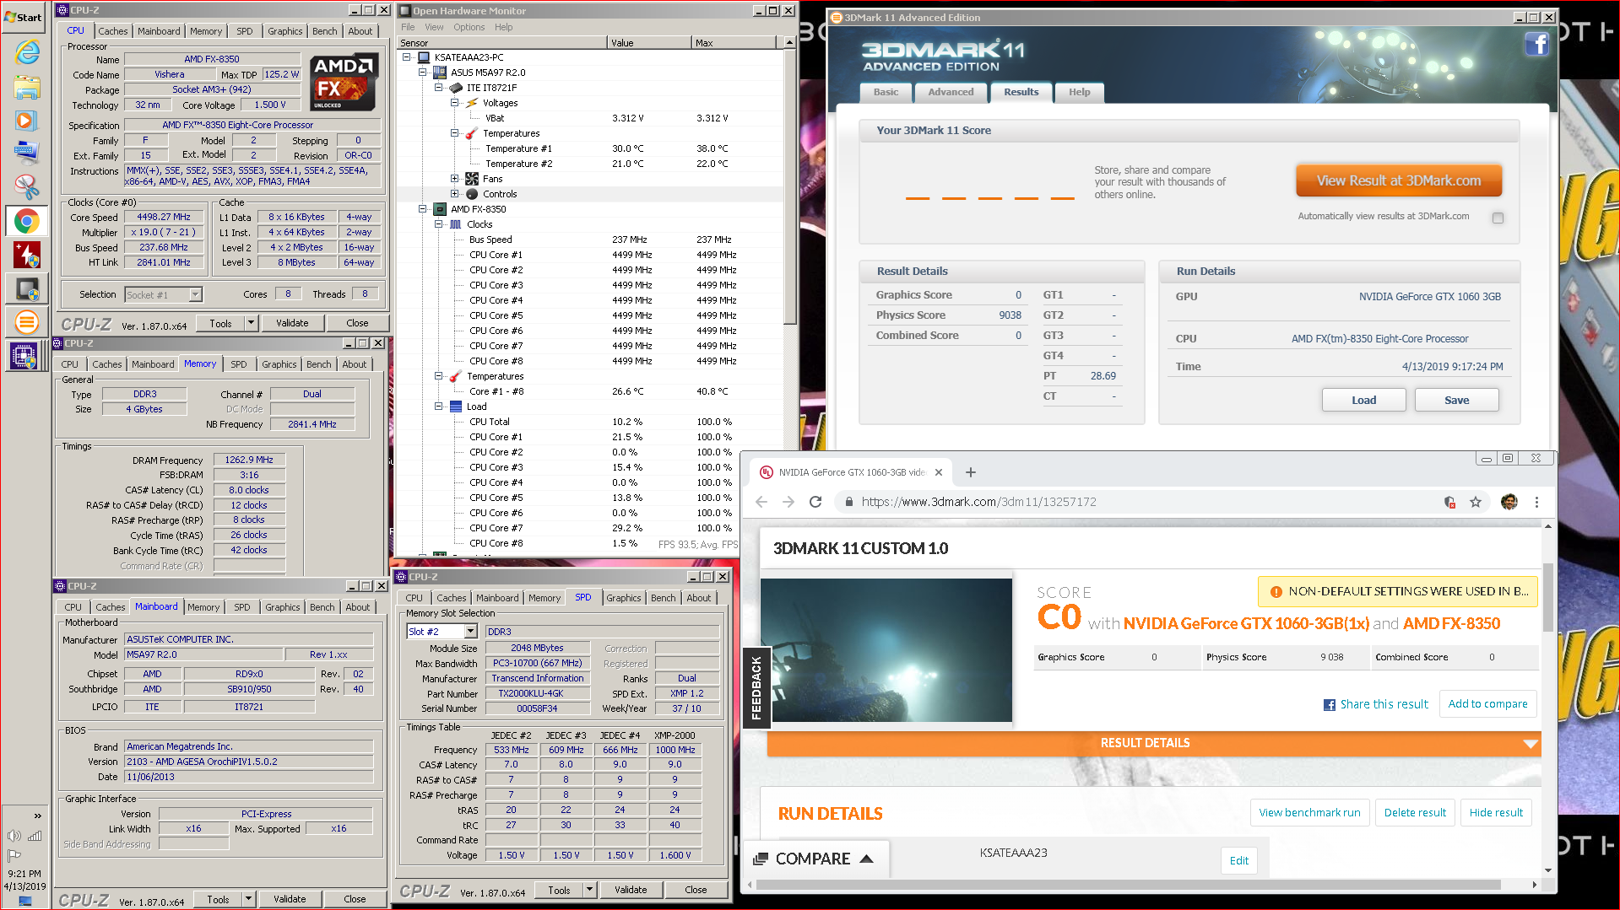Tick Automatically view results at 3DMark.com checkbox
The width and height of the screenshot is (1620, 910).
[x=1498, y=218]
